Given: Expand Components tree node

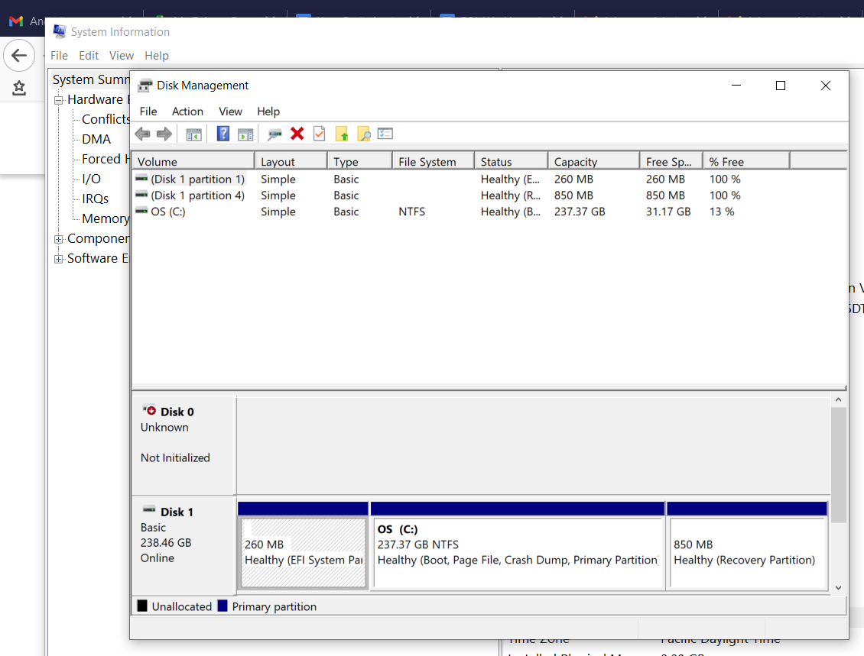Looking at the screenshot, I should 58,239.
